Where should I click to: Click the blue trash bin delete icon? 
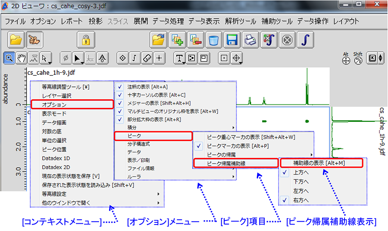point(213,40)
